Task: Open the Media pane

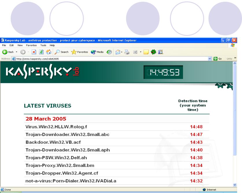Action: point(97,52)
